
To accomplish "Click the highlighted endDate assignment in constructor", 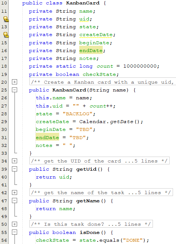I will point(47,137).
